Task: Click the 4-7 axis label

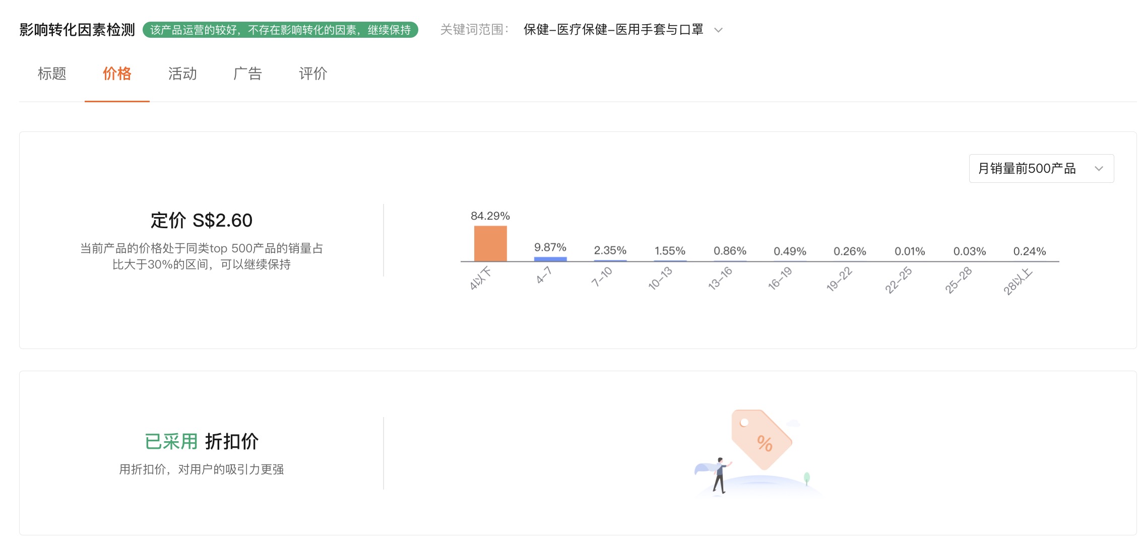Action: pyautogui.click(x=544, y=275)
